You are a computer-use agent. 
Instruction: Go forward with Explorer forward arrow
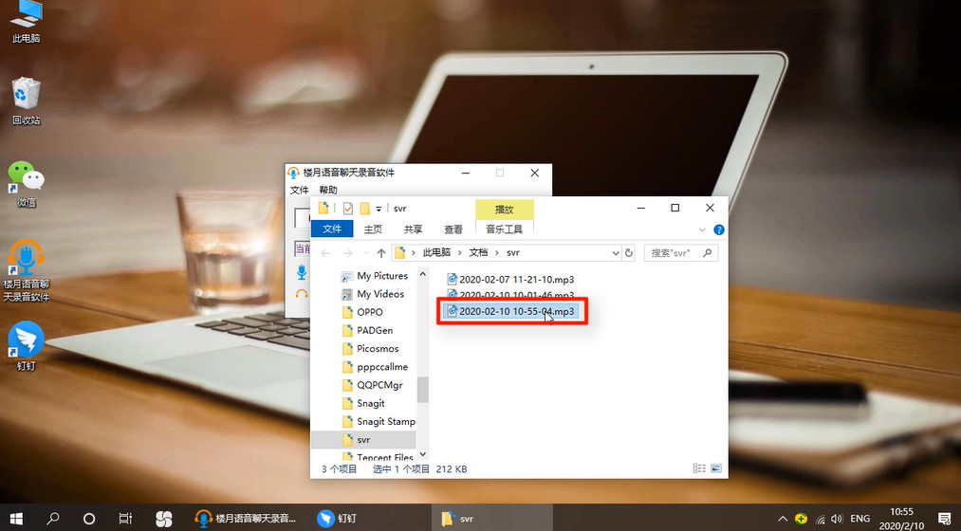pos(347,253)
